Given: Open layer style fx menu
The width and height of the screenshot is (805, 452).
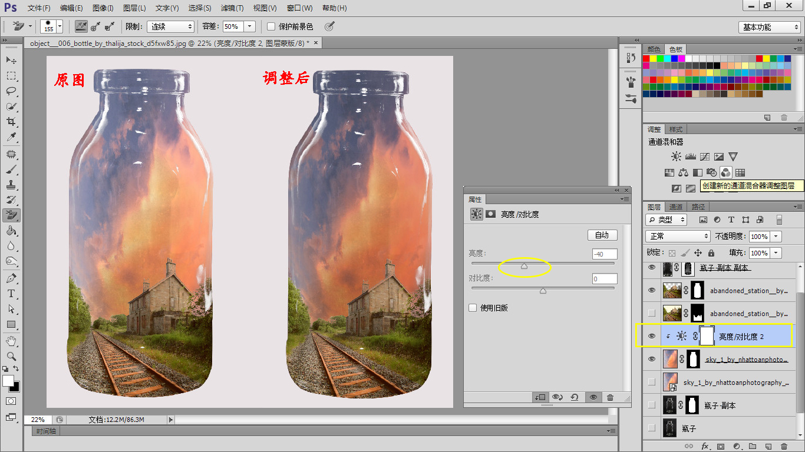Looking at the screenshot, I should point(705,447).
